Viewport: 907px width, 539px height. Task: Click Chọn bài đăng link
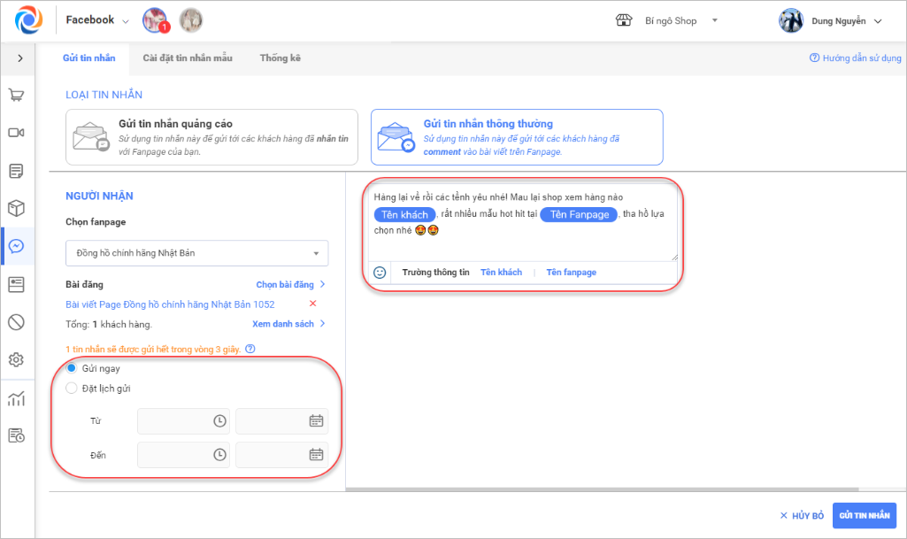(290, 284)
